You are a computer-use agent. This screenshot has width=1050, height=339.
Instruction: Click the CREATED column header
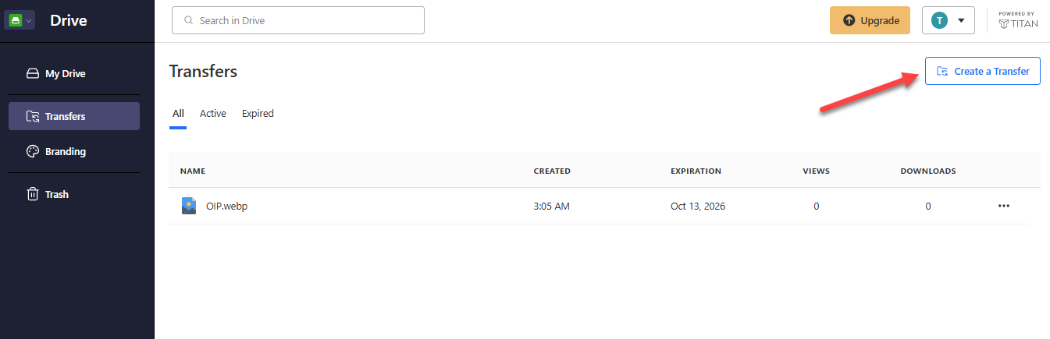[552, 171]
